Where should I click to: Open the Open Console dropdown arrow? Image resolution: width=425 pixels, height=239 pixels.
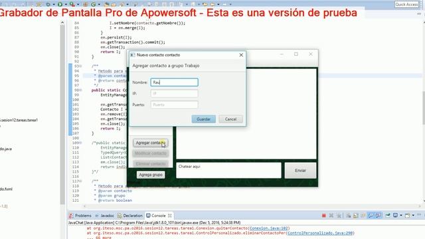click(413, 215)
